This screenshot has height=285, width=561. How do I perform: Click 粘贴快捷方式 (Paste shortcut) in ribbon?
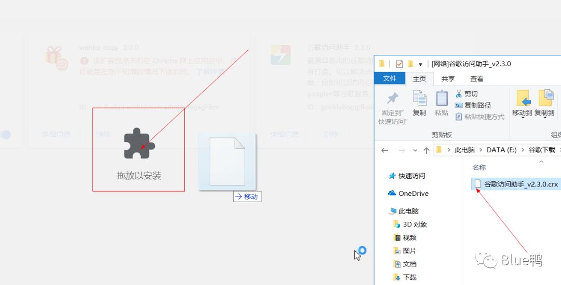(479, 117)
